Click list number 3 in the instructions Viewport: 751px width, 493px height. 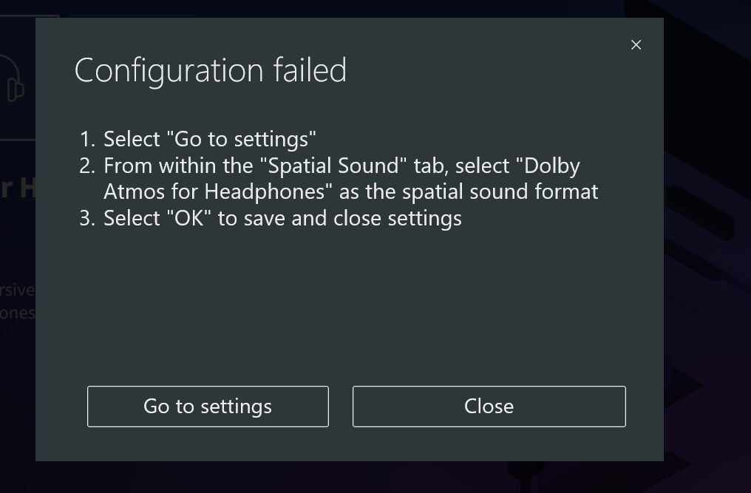pyautogui.click(x=86, y=218)
